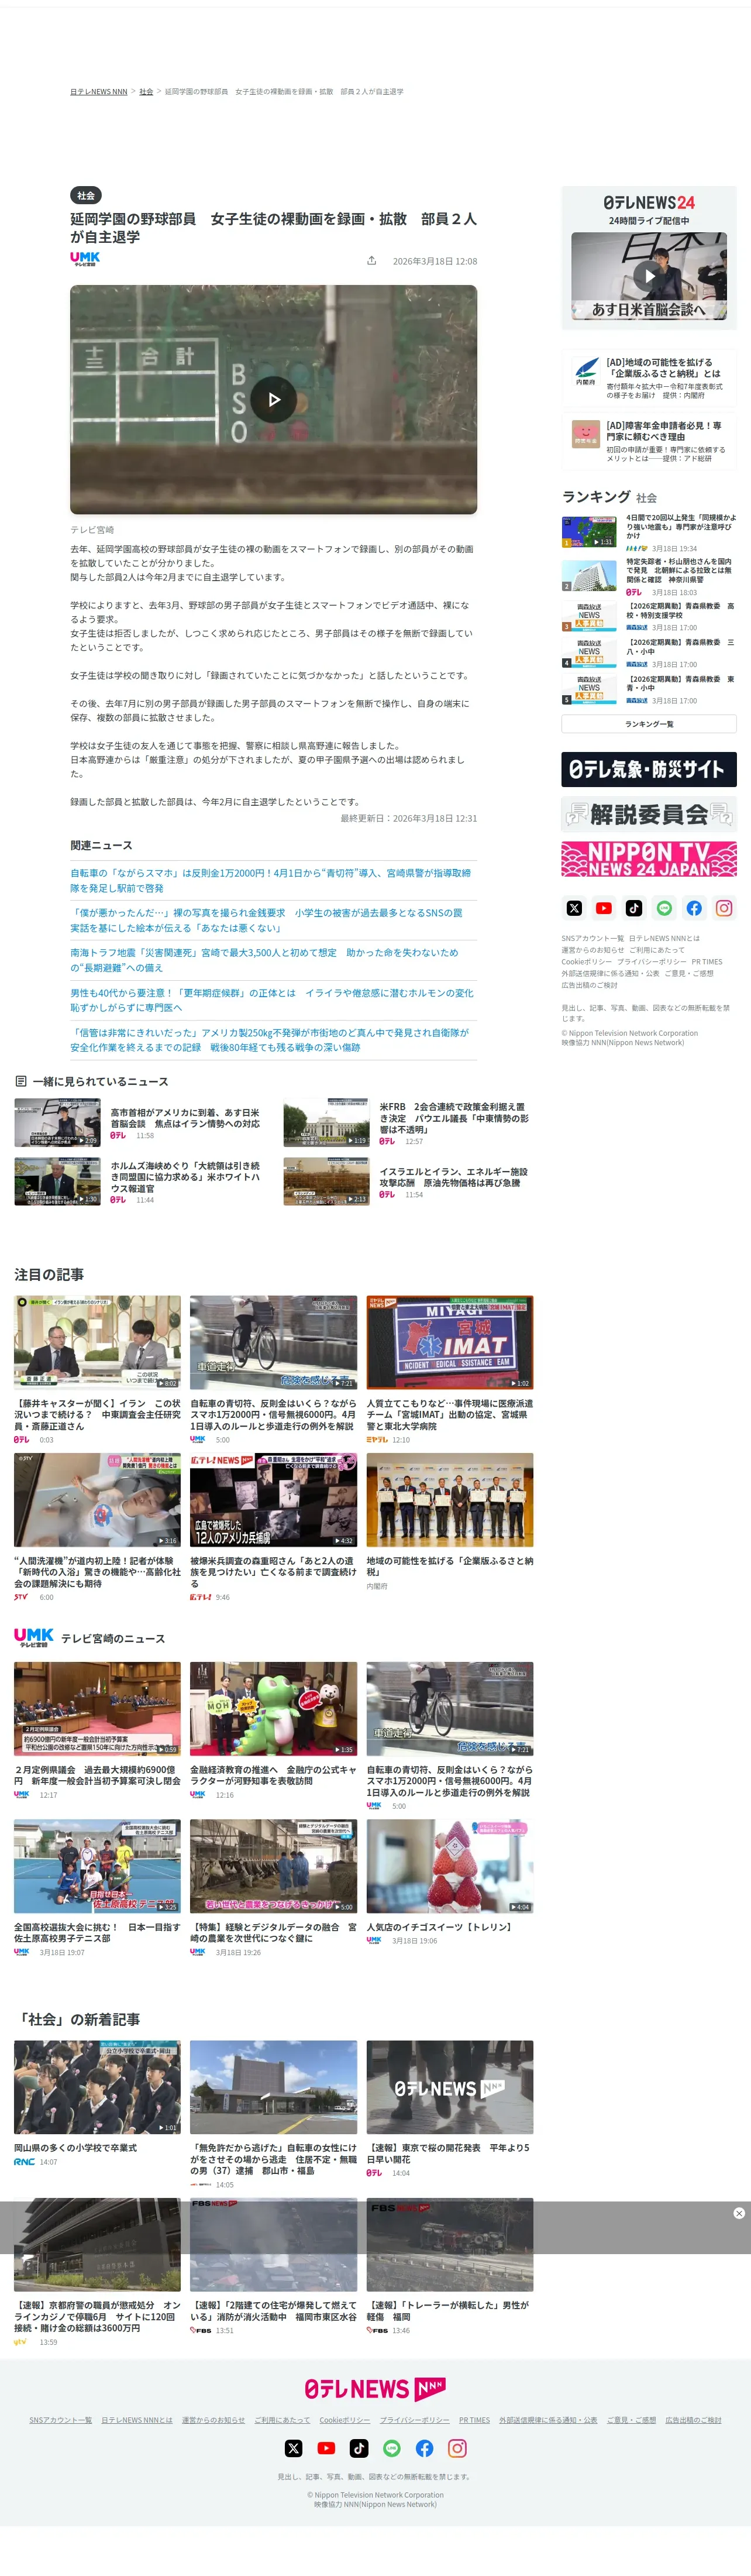Open 2階建ての住宅が爆発 article title
751x2576 pixels.
point(273,2310)
